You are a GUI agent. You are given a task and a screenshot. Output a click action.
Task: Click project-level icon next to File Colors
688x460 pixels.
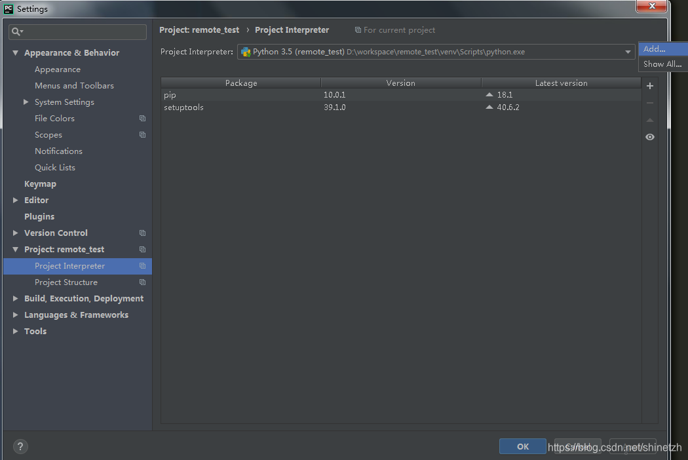[142, 118]
